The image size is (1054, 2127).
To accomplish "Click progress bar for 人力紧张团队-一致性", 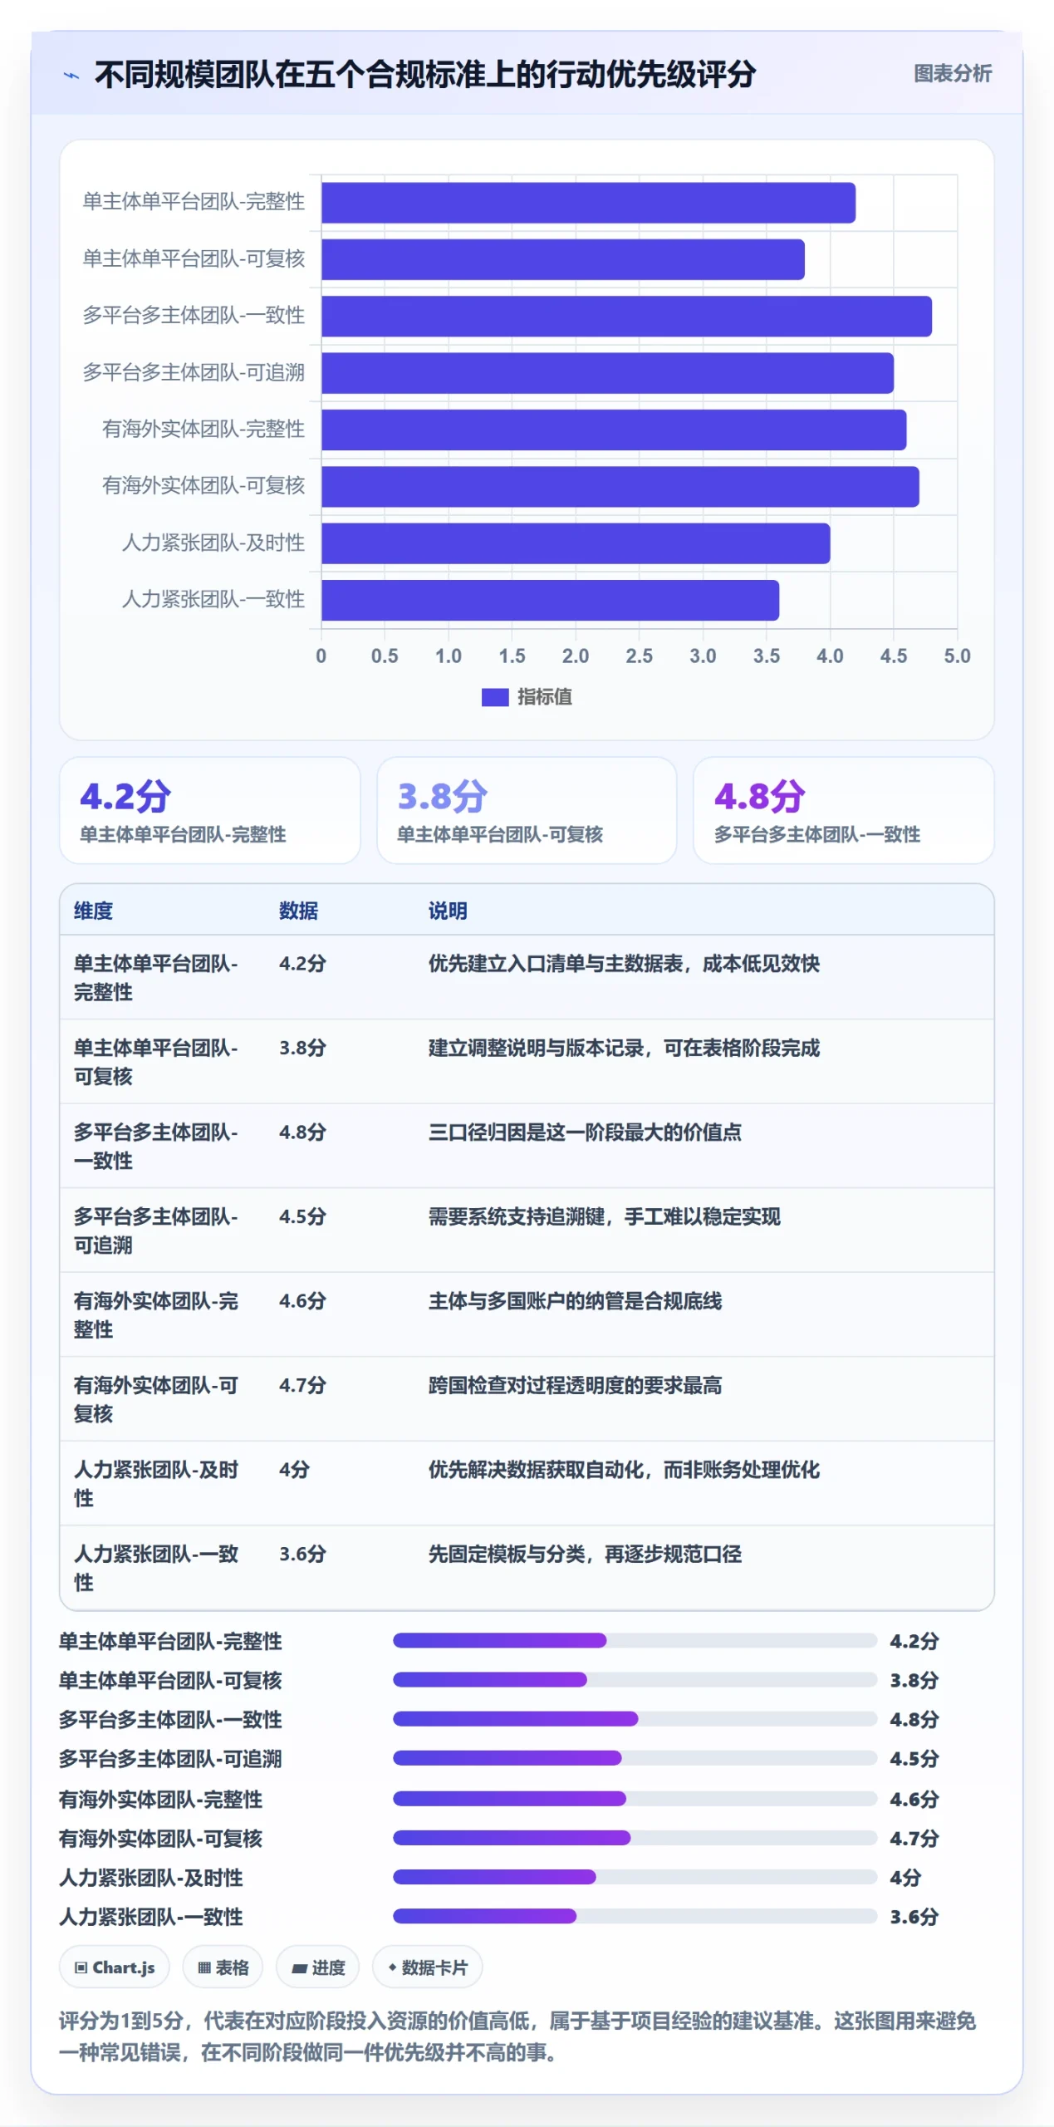I will (635, 1915).
